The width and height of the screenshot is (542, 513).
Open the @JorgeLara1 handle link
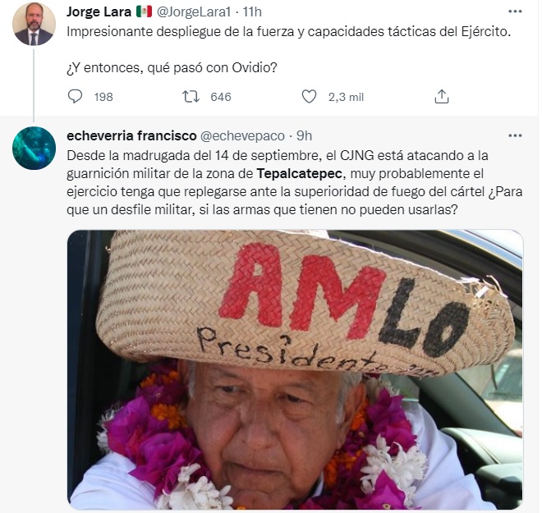point(194,12)
